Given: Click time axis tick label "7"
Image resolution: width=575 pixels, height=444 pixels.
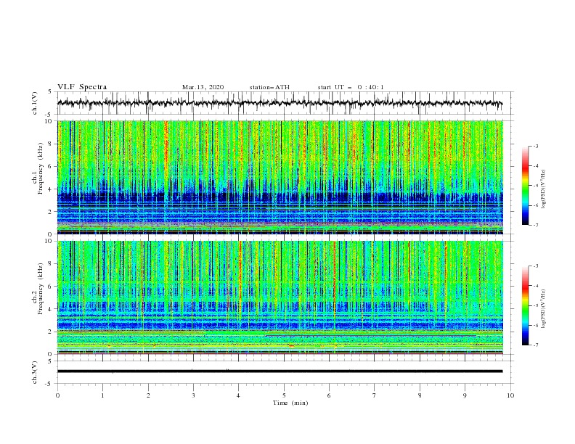Looking at the screenshot, I should [375, 395].
